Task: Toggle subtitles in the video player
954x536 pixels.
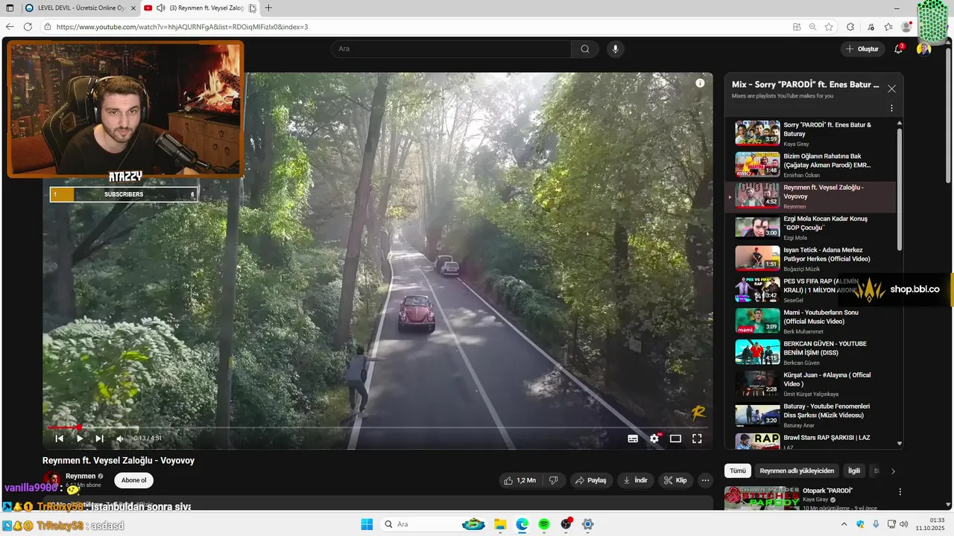Action: pos(633,438)
